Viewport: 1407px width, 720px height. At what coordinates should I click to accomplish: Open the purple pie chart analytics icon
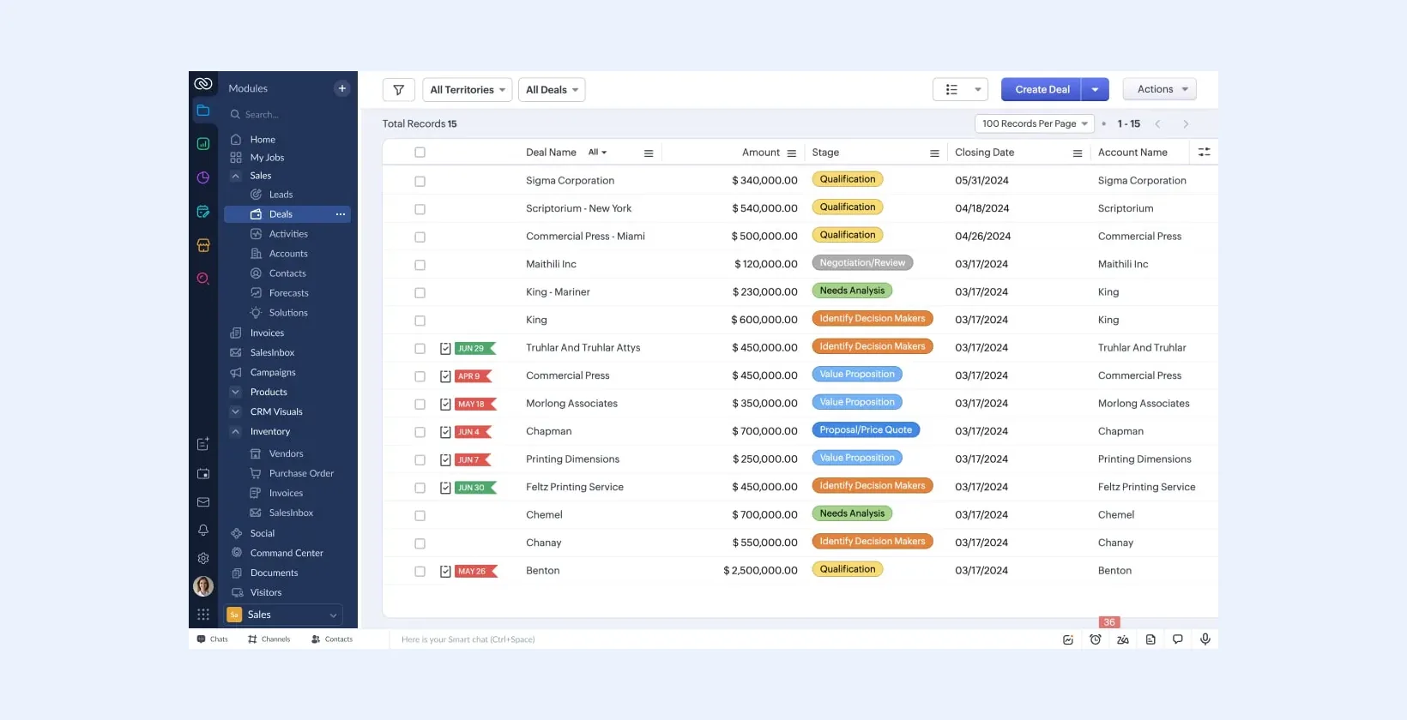point(203,177)
